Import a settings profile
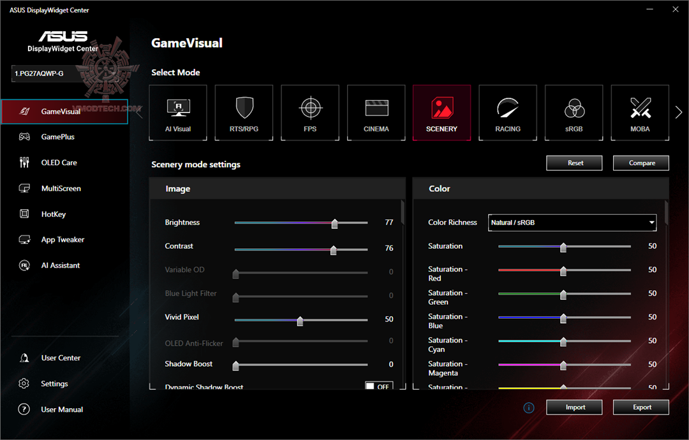The width and height of the screenshot is (689, 440). (x=574, y=407)
